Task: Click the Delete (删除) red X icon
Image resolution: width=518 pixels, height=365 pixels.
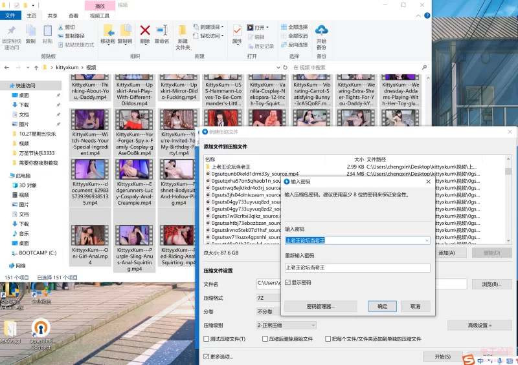Action: [x=145, y=33]
